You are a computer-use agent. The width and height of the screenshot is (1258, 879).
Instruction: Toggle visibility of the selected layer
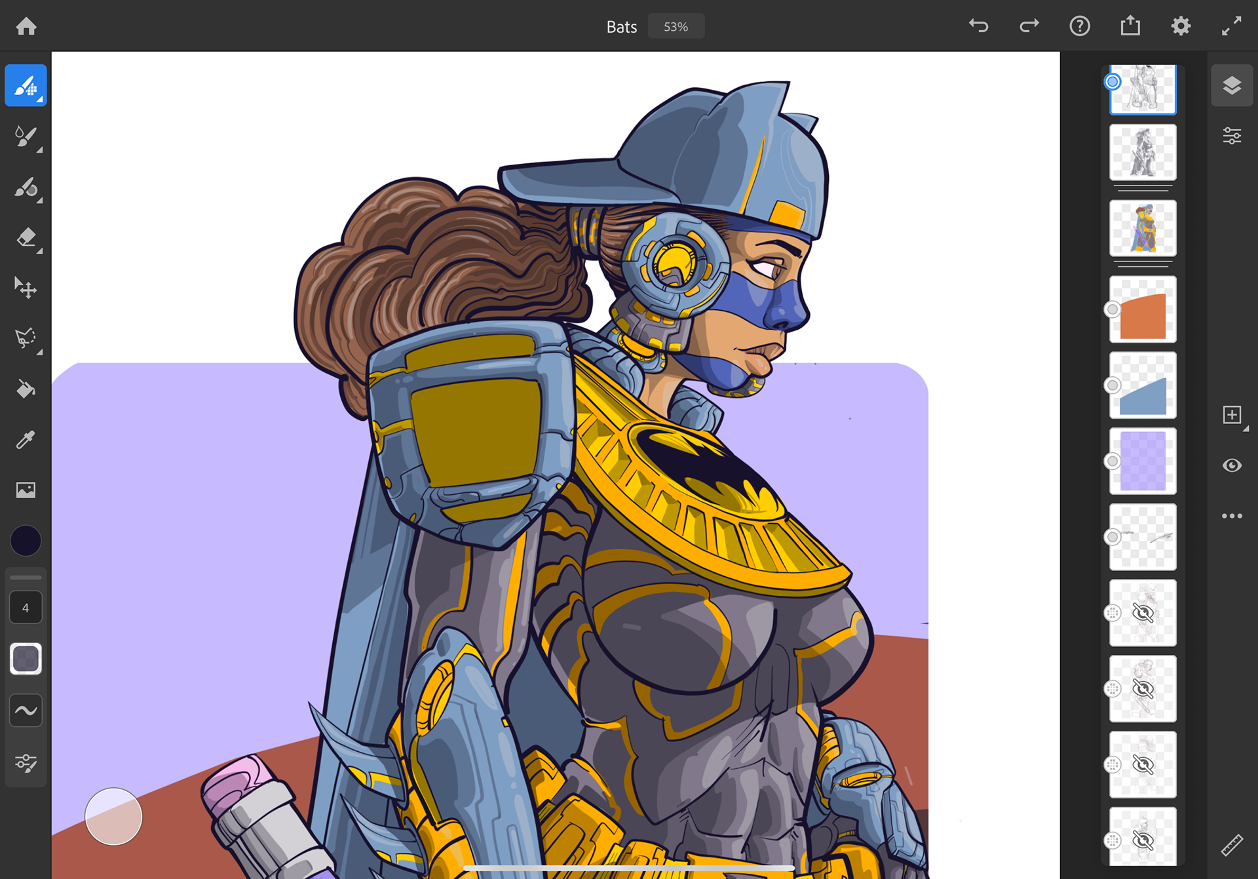(x=1232, y=465)
